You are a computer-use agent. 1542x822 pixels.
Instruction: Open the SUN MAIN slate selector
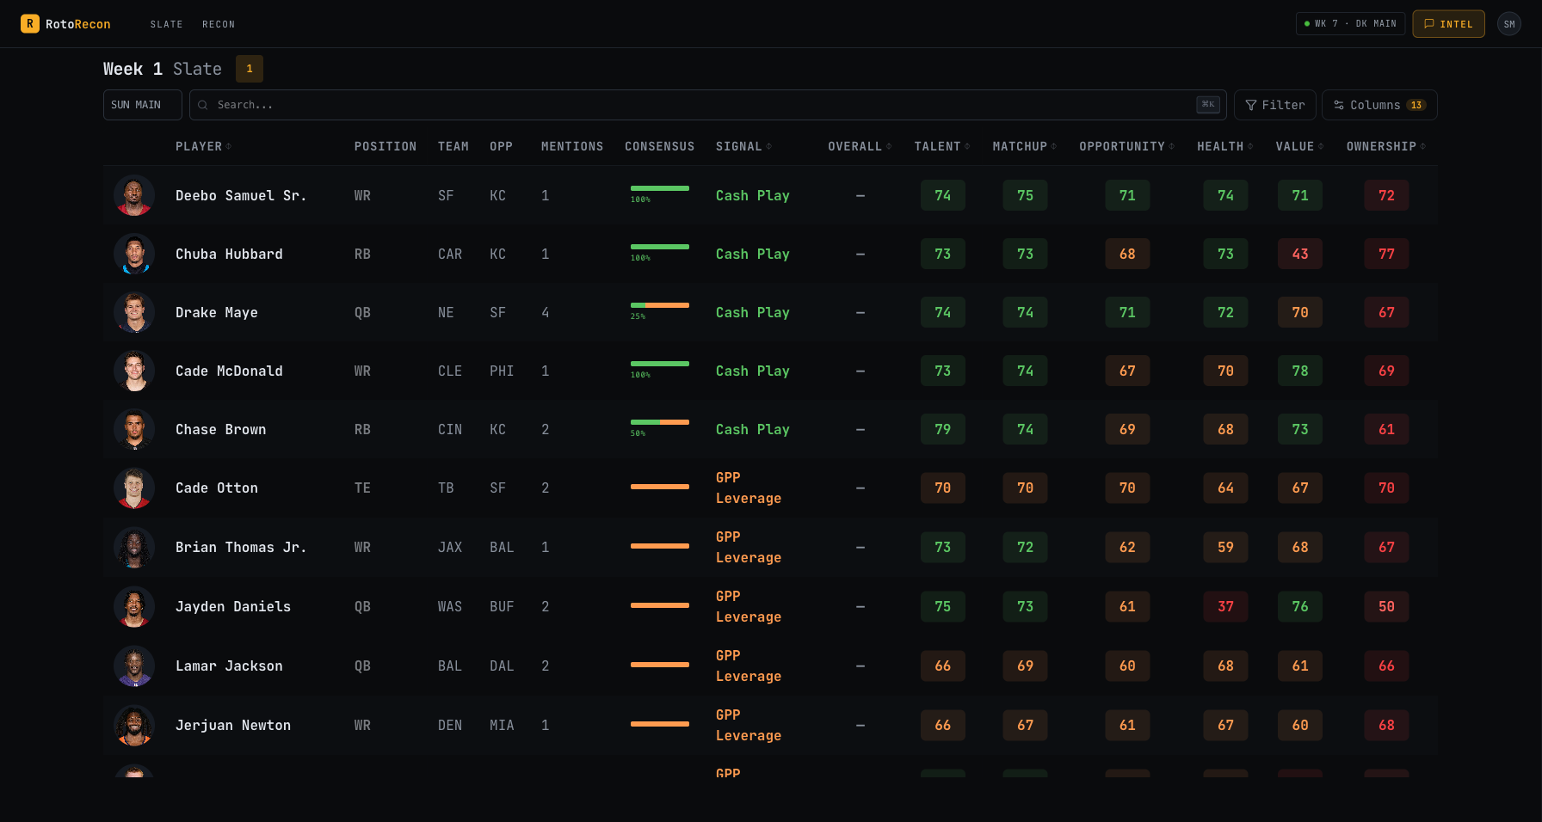142,104
